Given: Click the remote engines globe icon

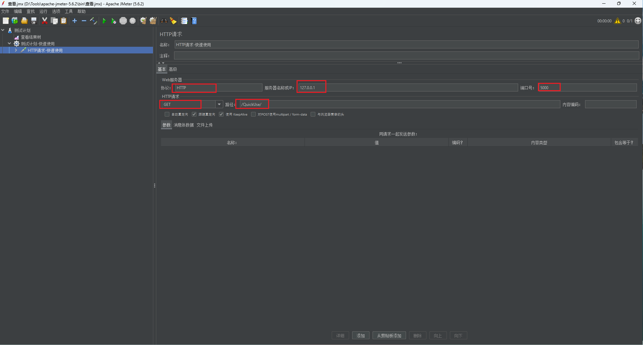Looking at the screenshot, I should [638, 21].
